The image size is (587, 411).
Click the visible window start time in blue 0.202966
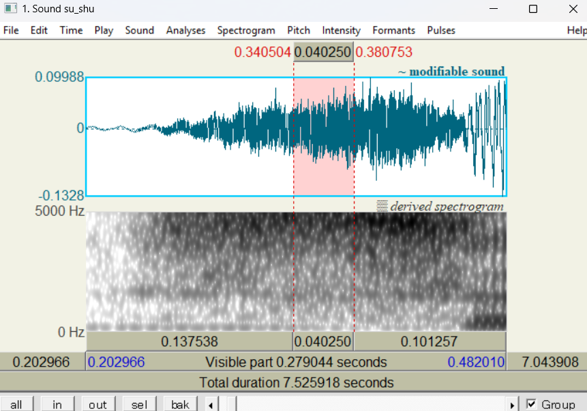[116, 362]
